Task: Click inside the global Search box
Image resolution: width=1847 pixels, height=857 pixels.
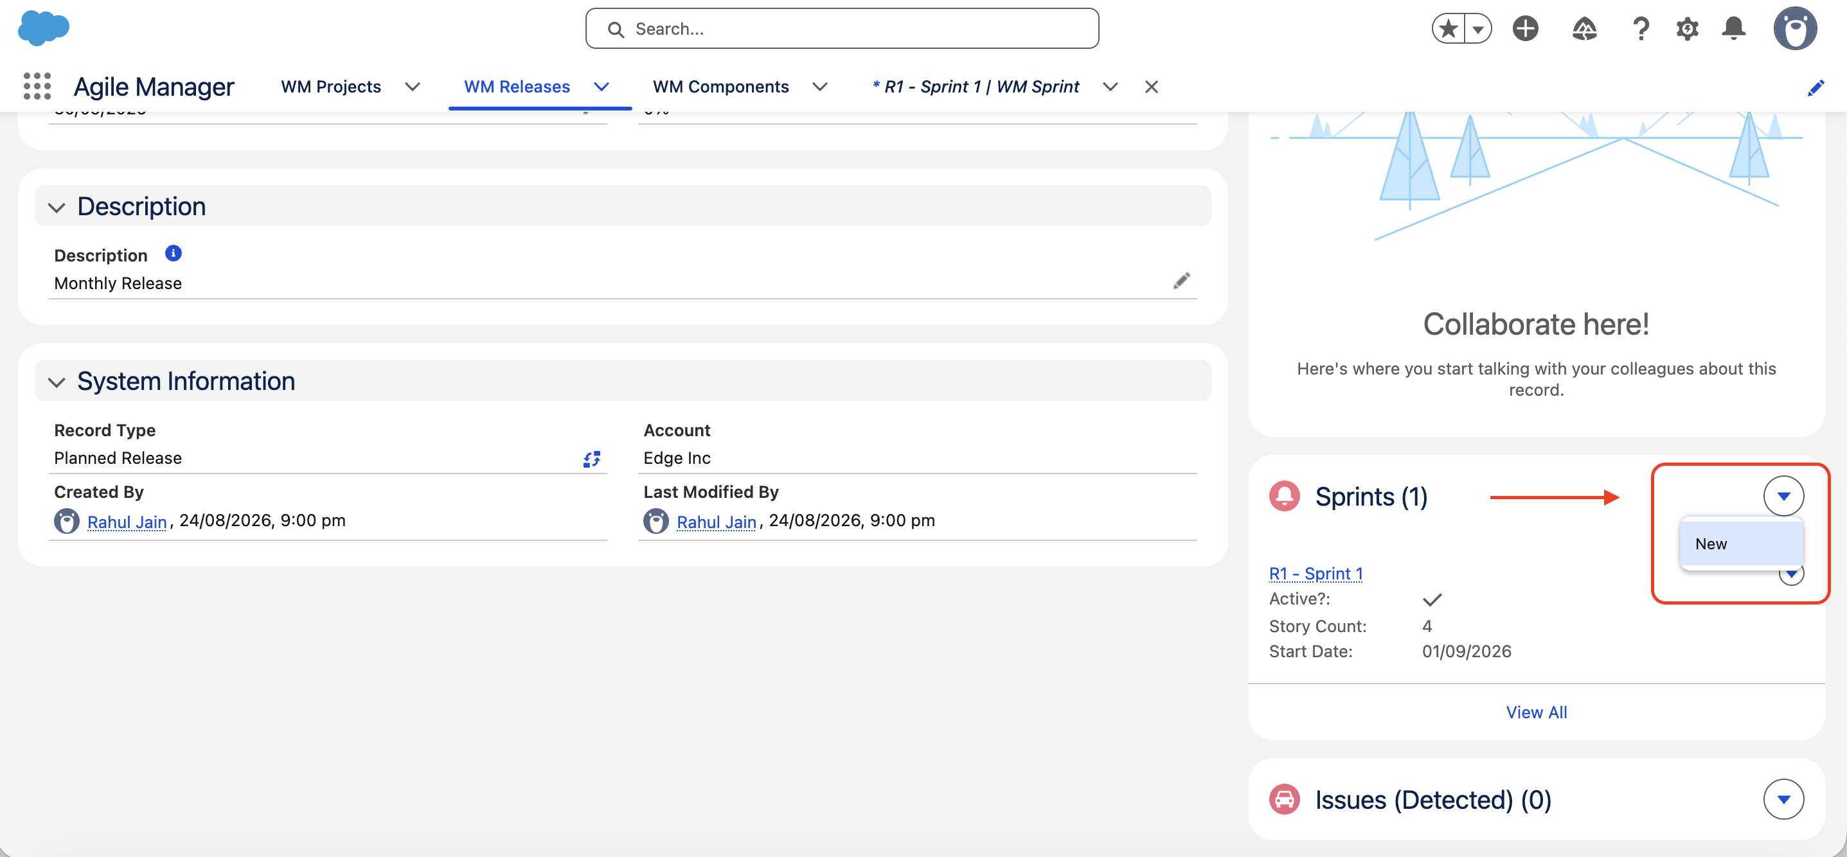Action: (842, 29)
